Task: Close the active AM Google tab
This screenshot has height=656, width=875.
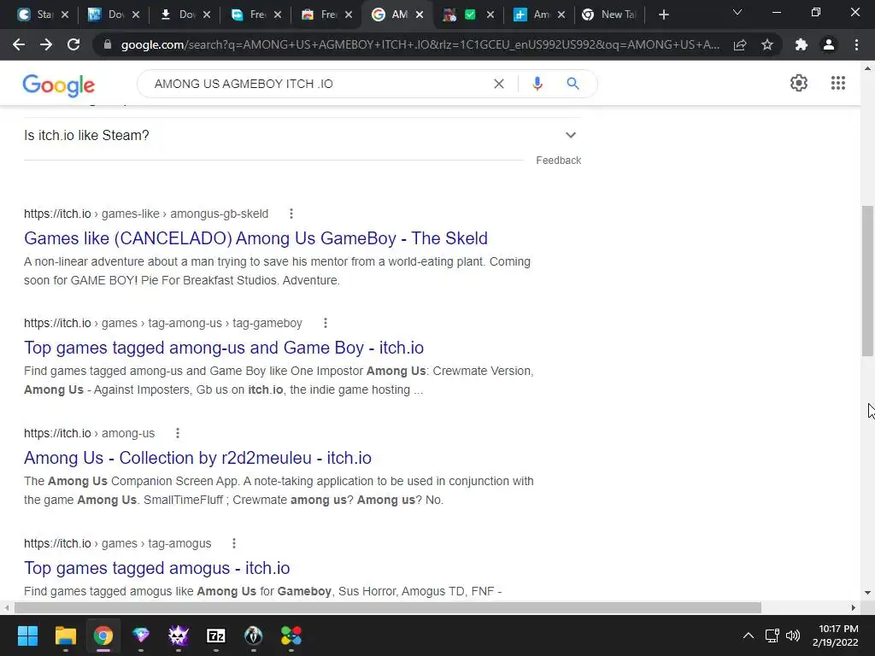Action: click(420, 15)
